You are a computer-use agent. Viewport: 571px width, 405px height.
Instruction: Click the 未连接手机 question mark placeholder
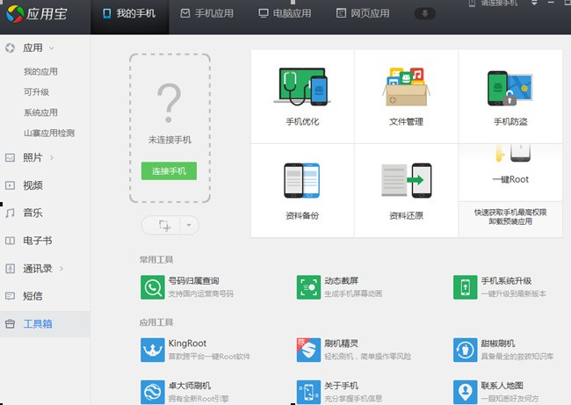click(170, 103)
